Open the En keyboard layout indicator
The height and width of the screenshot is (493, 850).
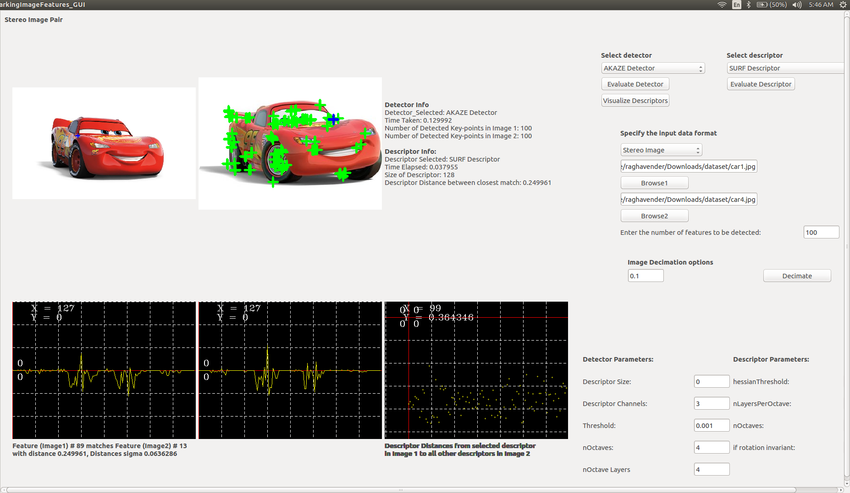coord(737,5)
